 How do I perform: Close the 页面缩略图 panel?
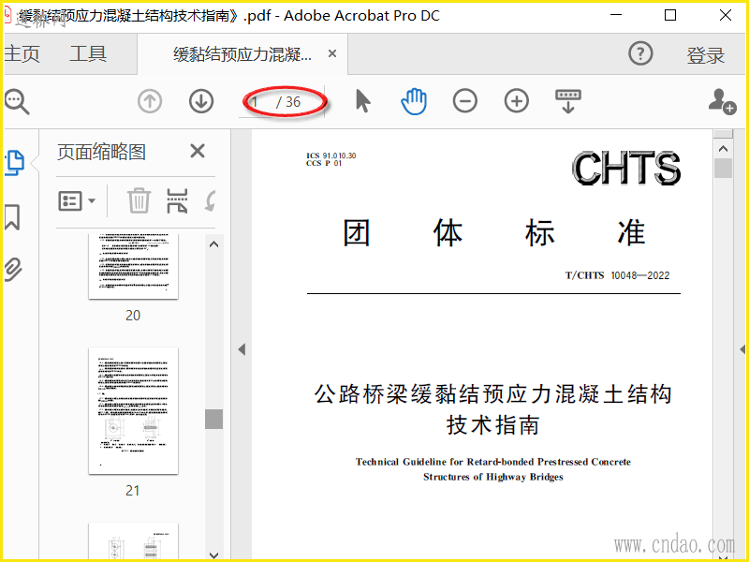[x=198, y=151]
